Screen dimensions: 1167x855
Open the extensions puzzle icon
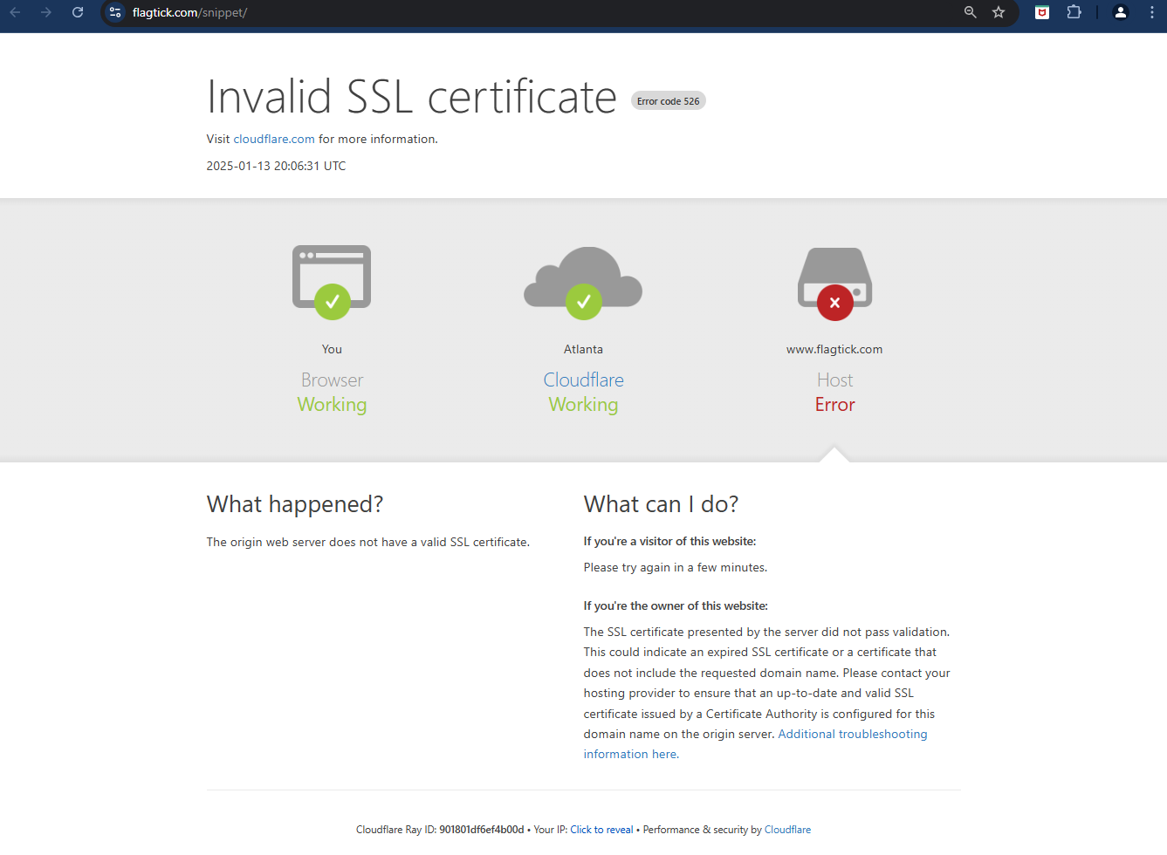[x=1074, y=12]
